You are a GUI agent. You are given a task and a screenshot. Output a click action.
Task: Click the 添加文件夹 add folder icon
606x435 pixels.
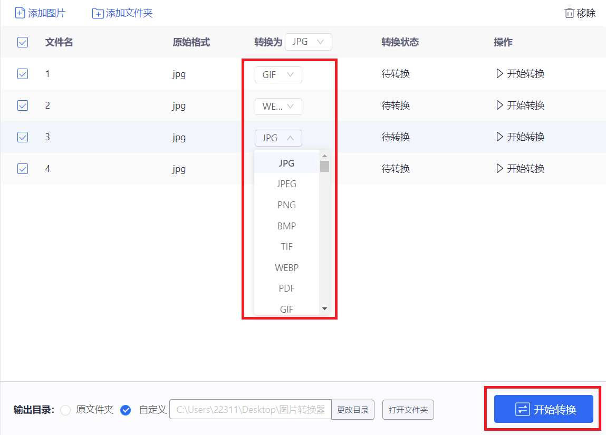[98, 12]
